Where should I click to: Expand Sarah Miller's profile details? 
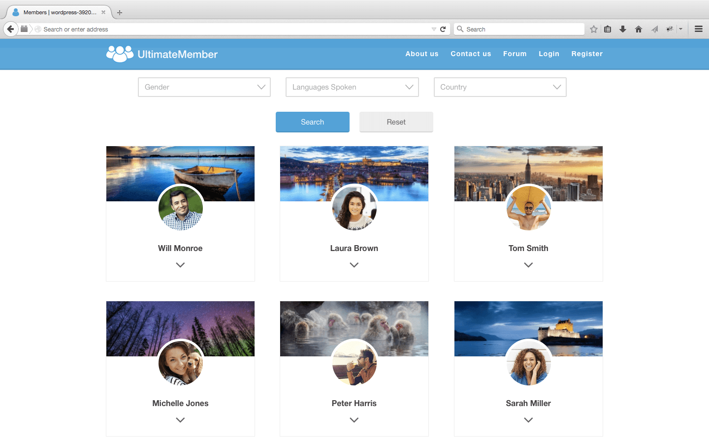point(528,420)
